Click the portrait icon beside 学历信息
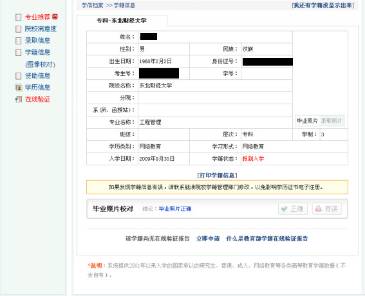365x296 pixels. (19, 88)
